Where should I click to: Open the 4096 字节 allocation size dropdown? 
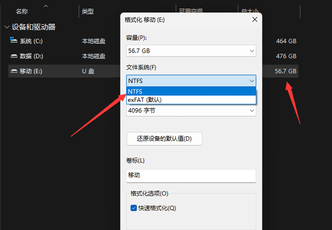(x=191, y=111)
